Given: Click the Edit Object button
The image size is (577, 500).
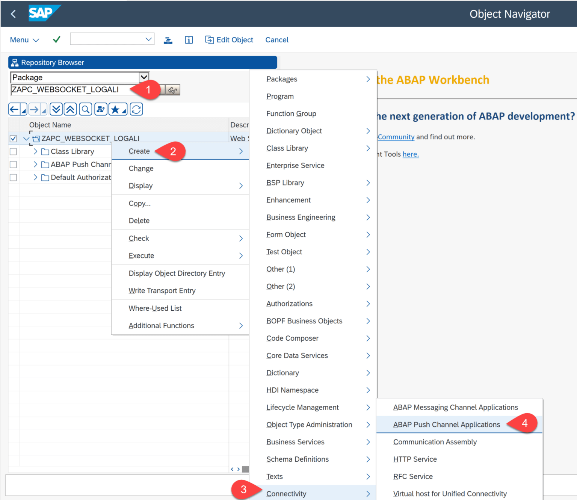Looking at the screenshot, I should [229, 39].
